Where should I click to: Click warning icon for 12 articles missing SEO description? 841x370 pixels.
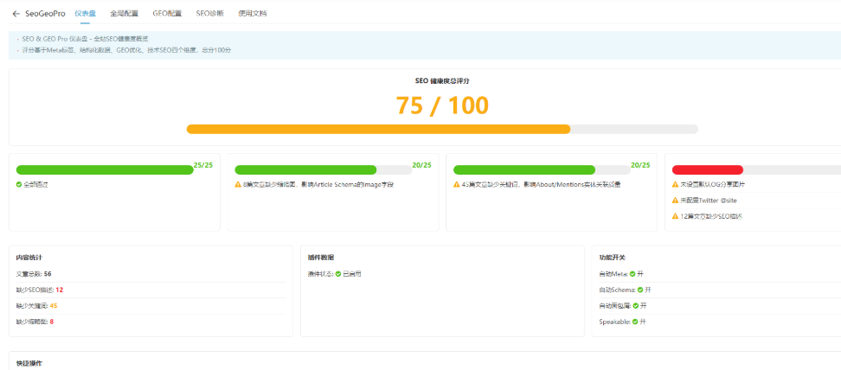coord(675,216)
